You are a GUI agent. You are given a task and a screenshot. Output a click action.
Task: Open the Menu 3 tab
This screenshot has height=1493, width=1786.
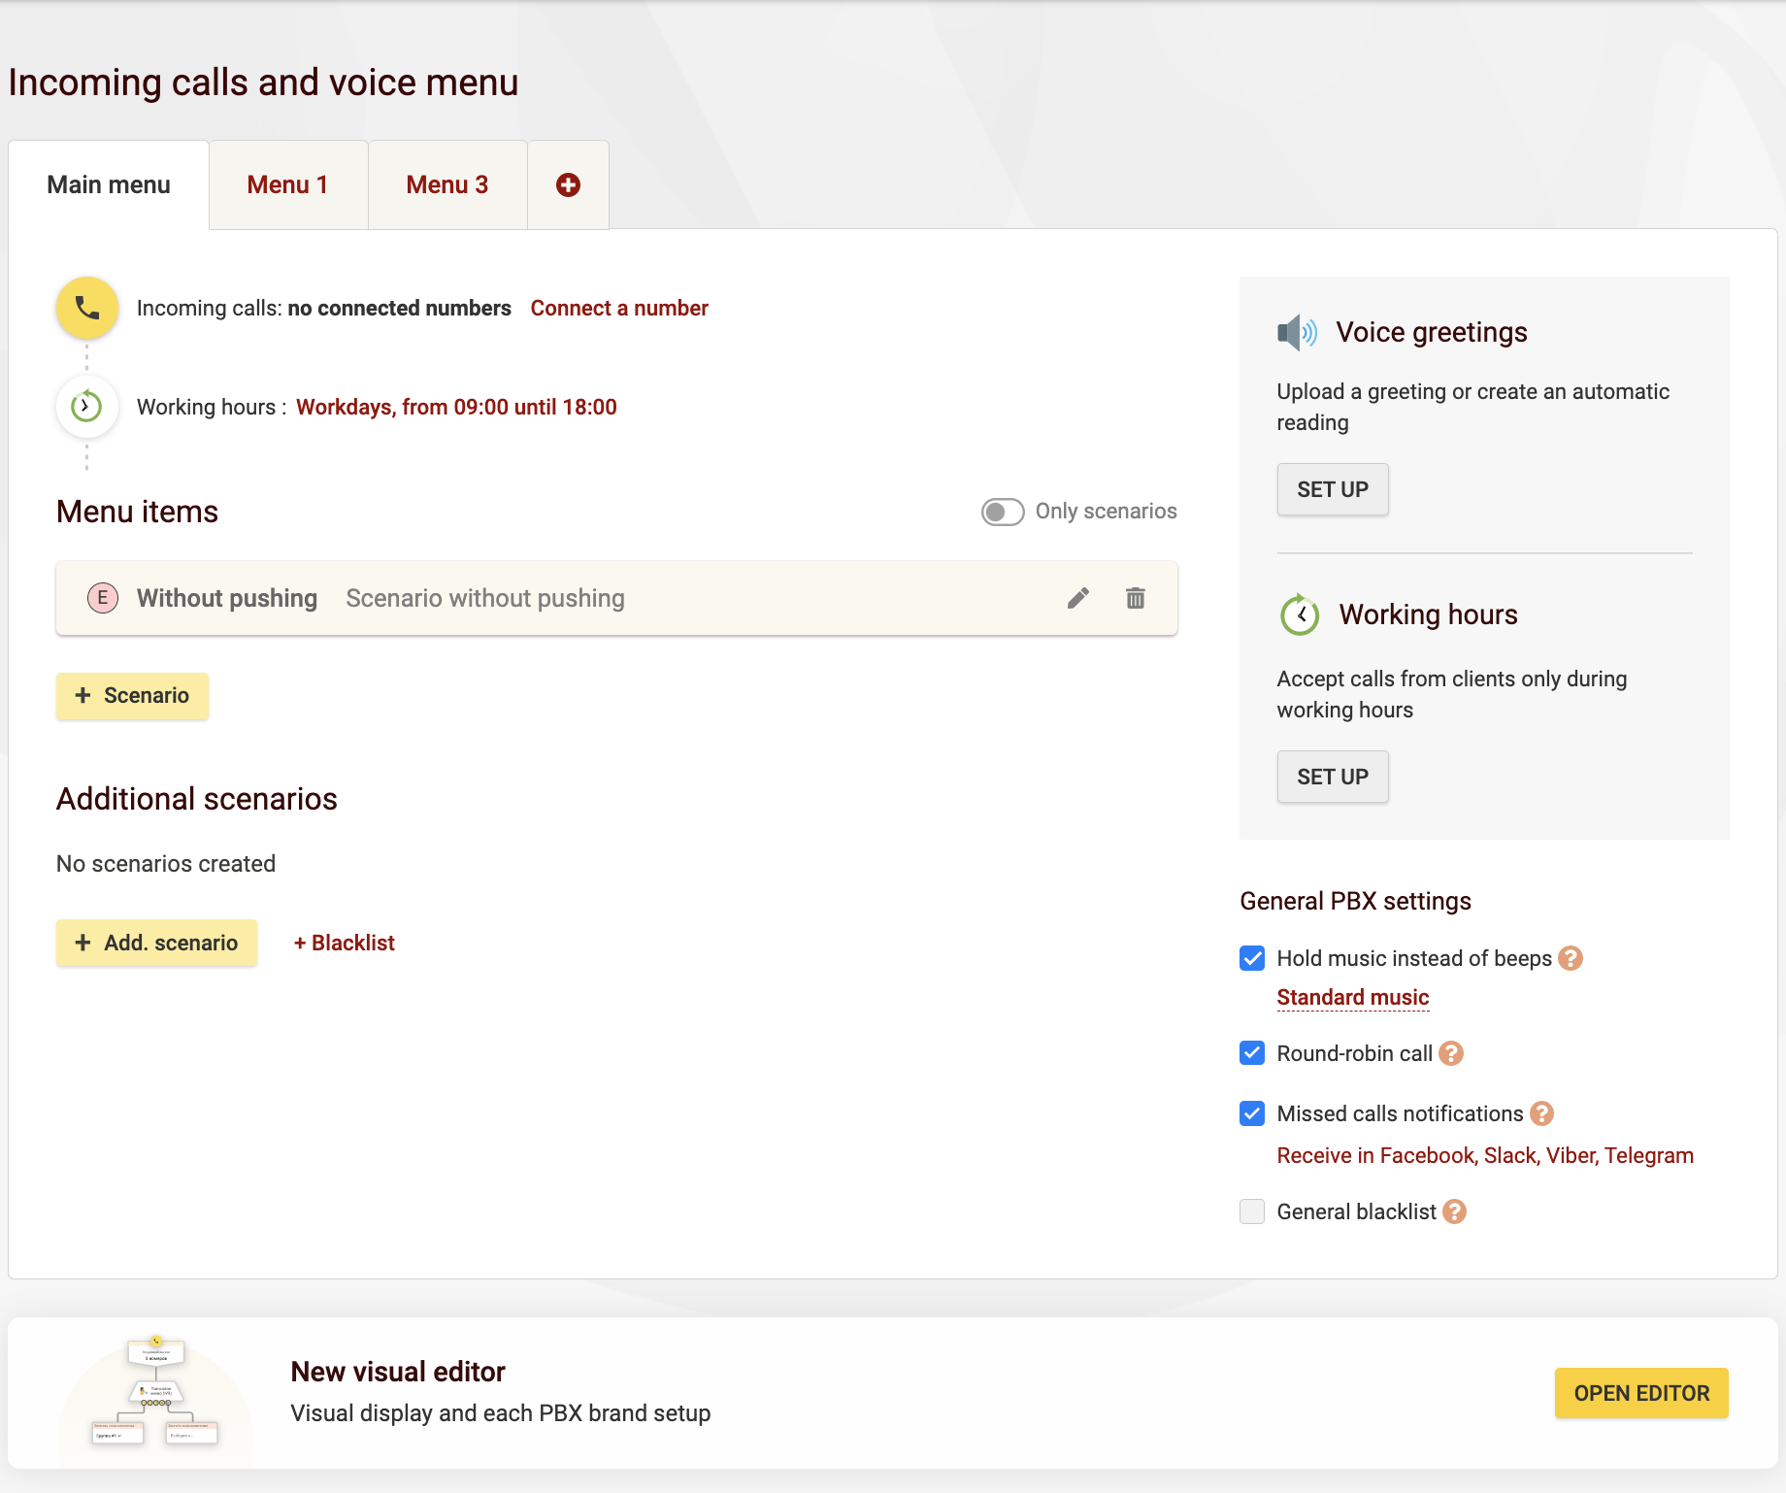[x=446, y=184]
